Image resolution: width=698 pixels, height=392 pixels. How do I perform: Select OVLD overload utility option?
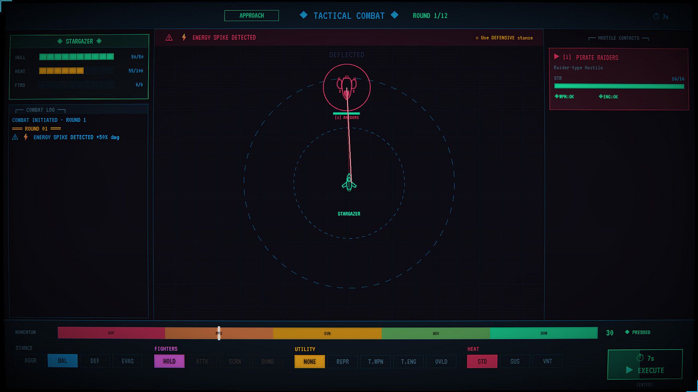pos(441,362)
